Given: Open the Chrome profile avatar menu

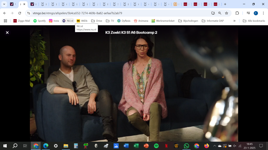Looking at the screenshot, I should (256, 13).
